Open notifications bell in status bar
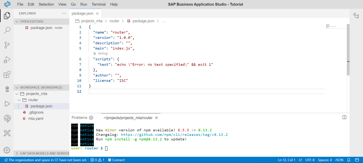 [x=349, y=160]
